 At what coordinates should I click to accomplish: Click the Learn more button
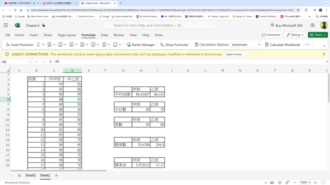pyautogui.click(x=235, y=54)
